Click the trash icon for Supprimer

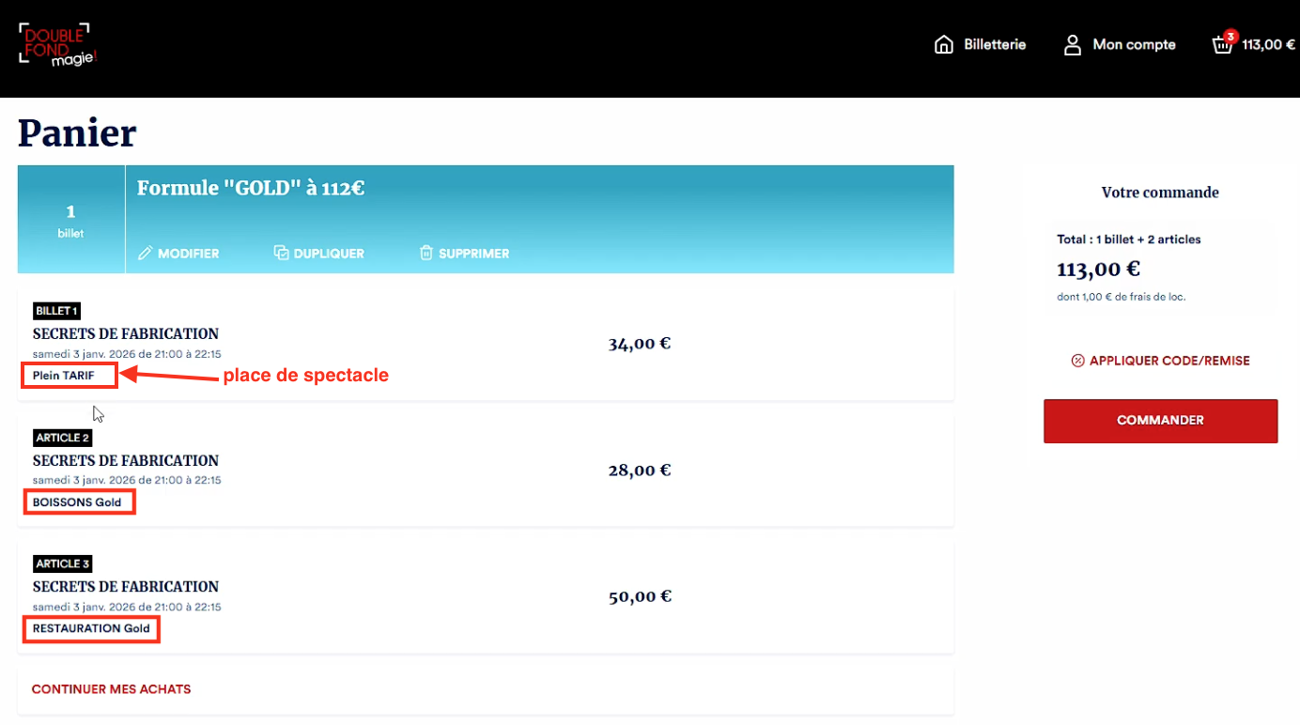(426, 254)
